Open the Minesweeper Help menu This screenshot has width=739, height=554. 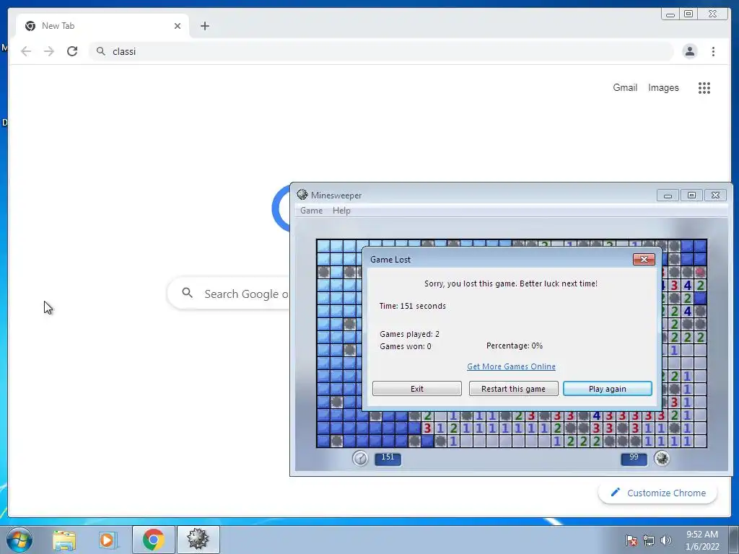(x=341, y=211)
